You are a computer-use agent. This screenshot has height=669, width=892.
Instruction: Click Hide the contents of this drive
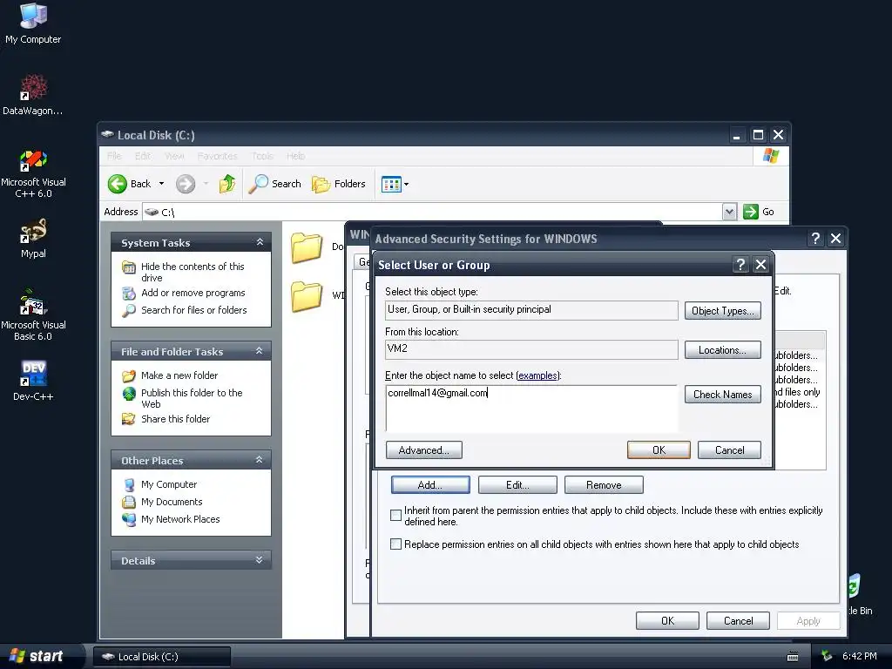tap(193, 272)
